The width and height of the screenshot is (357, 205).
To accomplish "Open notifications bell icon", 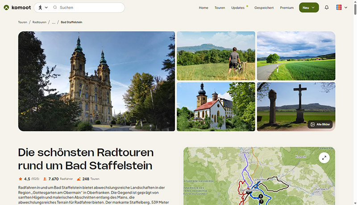I will point(327,8).
